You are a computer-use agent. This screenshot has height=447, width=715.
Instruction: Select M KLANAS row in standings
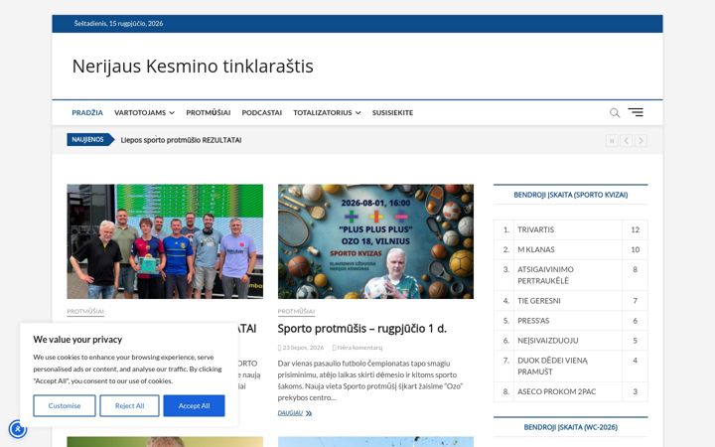click(x=570, y=250)
